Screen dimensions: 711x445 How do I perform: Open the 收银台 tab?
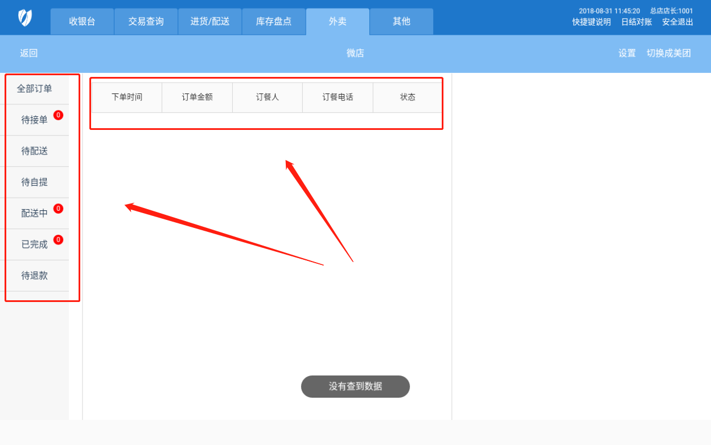coord(82,22)
